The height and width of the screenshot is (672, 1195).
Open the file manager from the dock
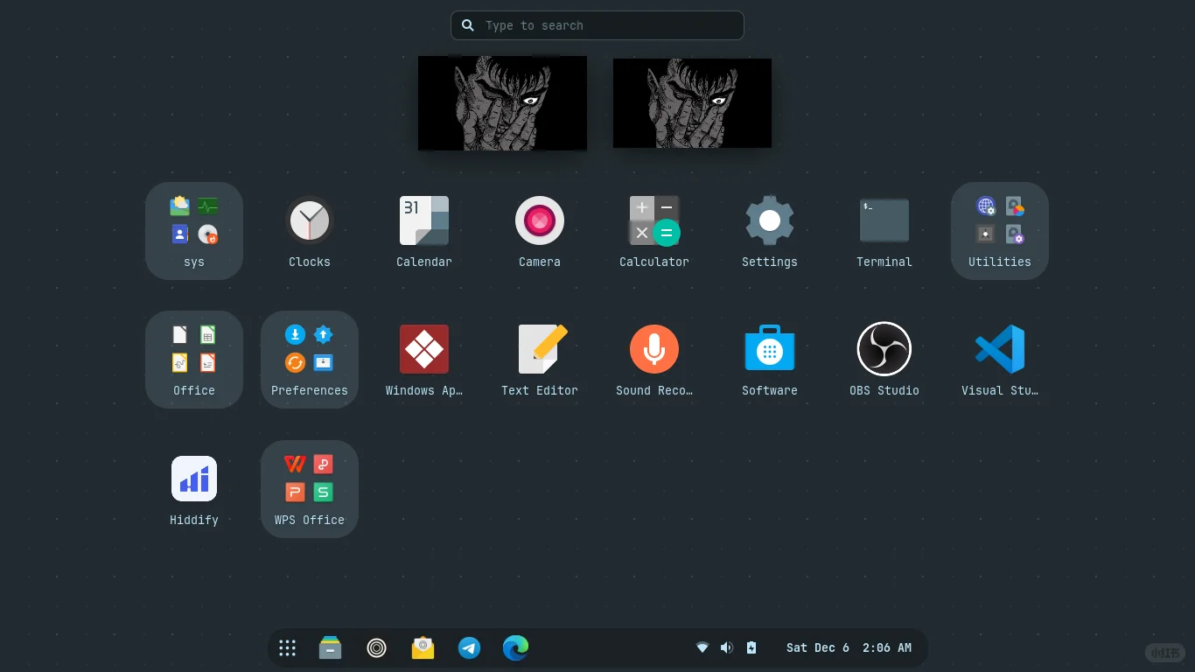pos(331,648)
